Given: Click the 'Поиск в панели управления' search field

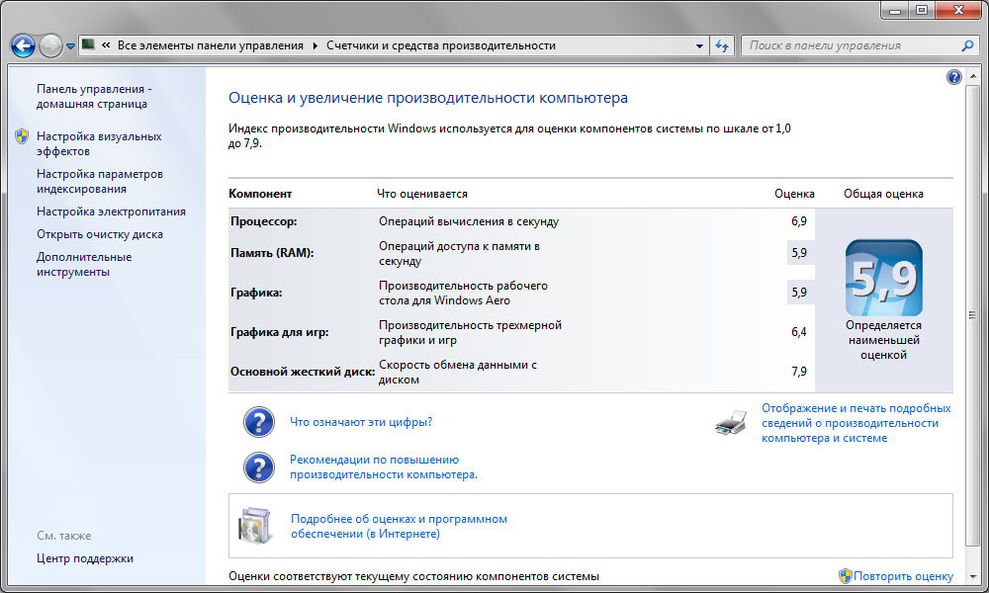Looking at the screenshot, I should pyautogui.click(x=849, y=45).
